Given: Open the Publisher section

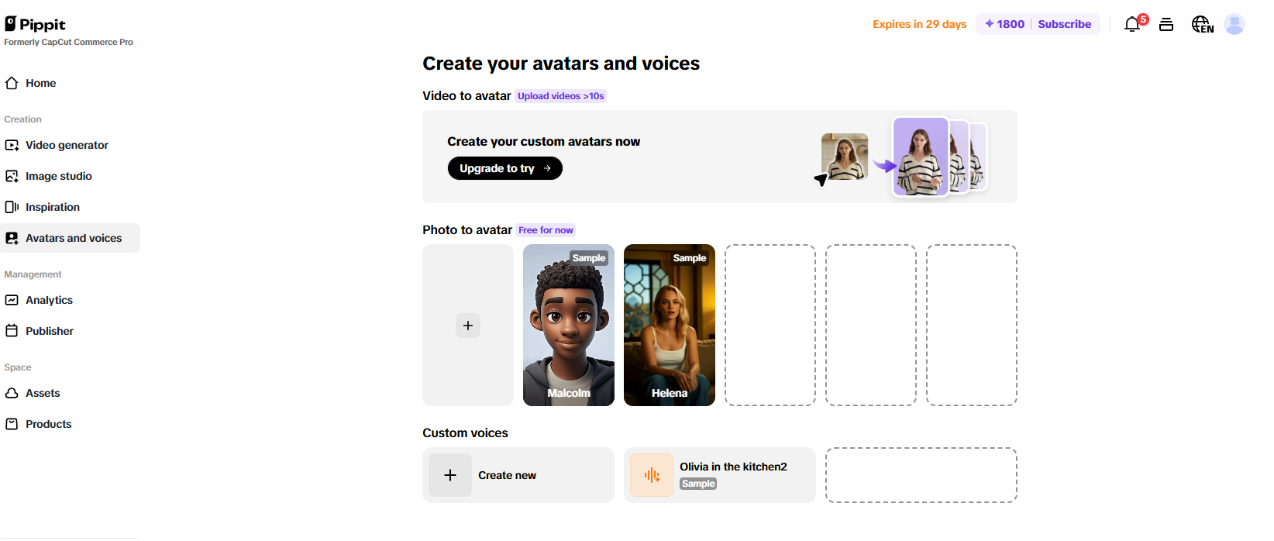Looking at the screenshot, I should pyautogui.click(x=49, y=331).
